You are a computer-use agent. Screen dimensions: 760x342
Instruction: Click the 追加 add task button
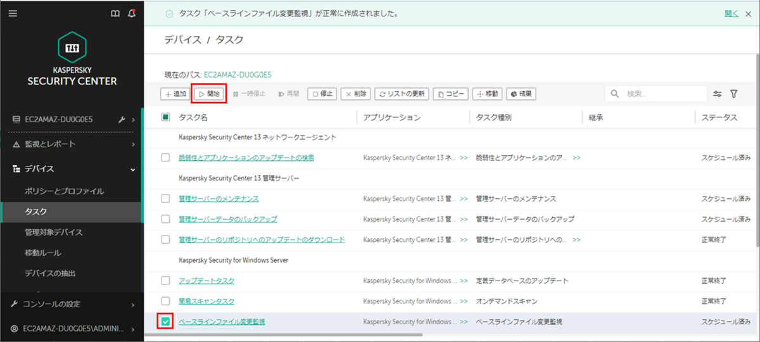pos(175,94)
